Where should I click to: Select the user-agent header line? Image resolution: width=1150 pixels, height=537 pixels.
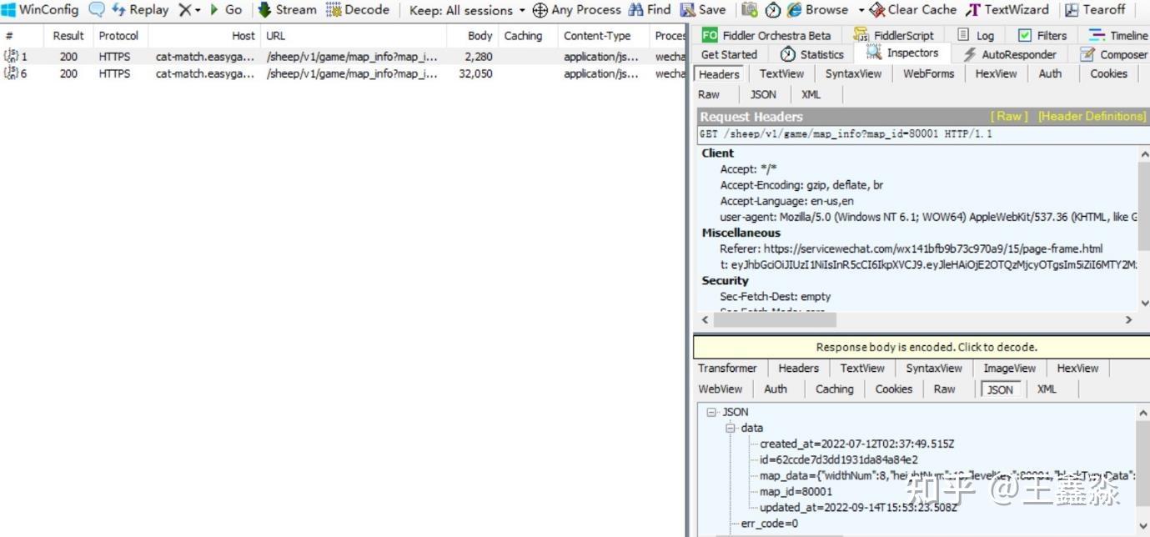(928, 217)
